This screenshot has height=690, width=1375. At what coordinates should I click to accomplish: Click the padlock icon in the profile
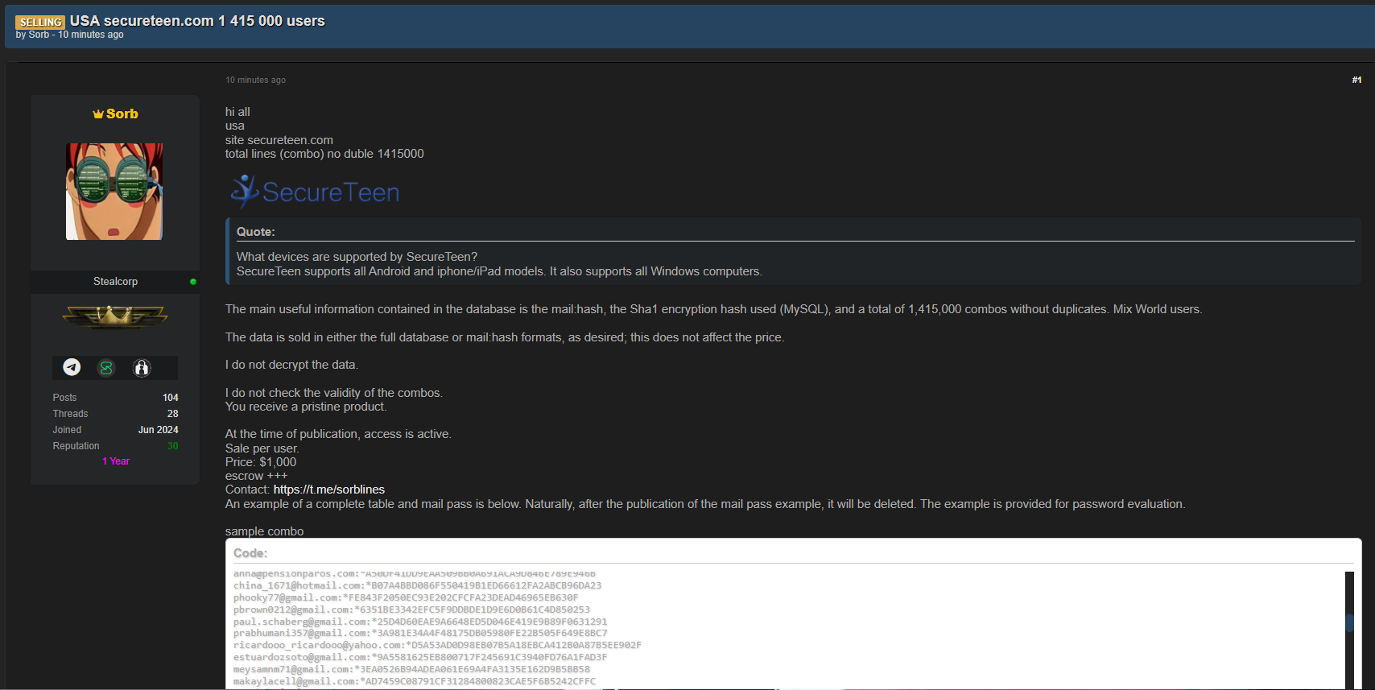pos(142,368)
